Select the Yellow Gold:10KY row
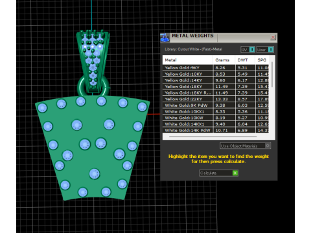Screen dimensions: 311x233 (216, 74)
